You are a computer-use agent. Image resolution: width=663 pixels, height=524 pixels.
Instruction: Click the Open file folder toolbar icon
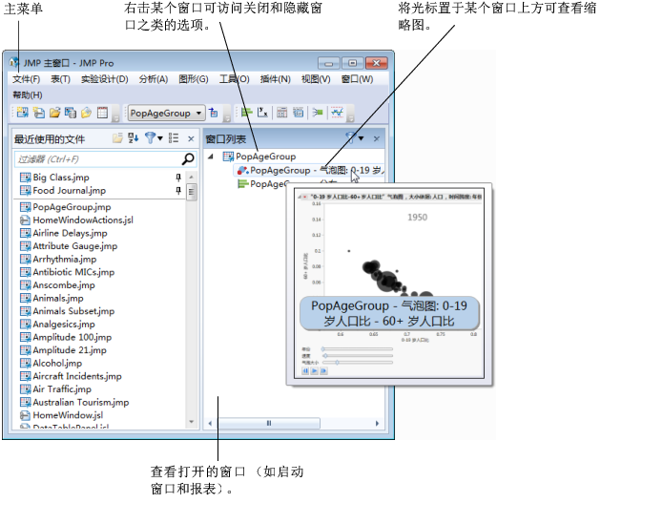point(54,113)
